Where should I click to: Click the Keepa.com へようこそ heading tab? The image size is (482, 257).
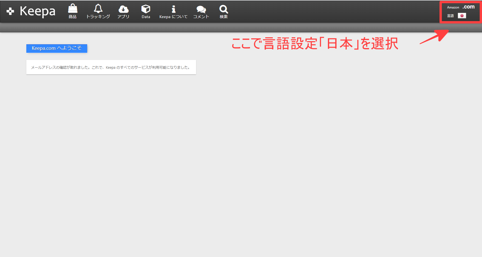(x=57, y=48)
